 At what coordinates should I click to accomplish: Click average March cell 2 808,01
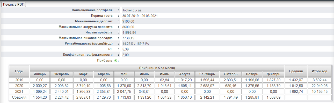click(83, 97)
